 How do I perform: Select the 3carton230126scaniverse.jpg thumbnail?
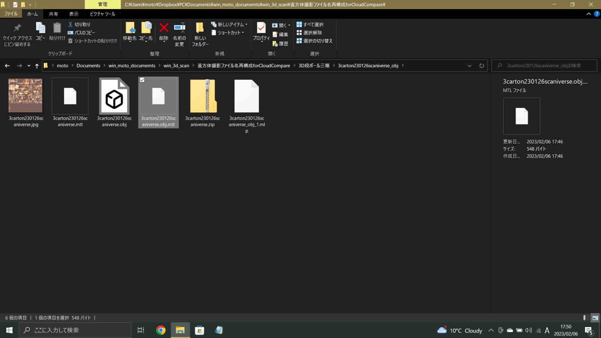[25, 95]
